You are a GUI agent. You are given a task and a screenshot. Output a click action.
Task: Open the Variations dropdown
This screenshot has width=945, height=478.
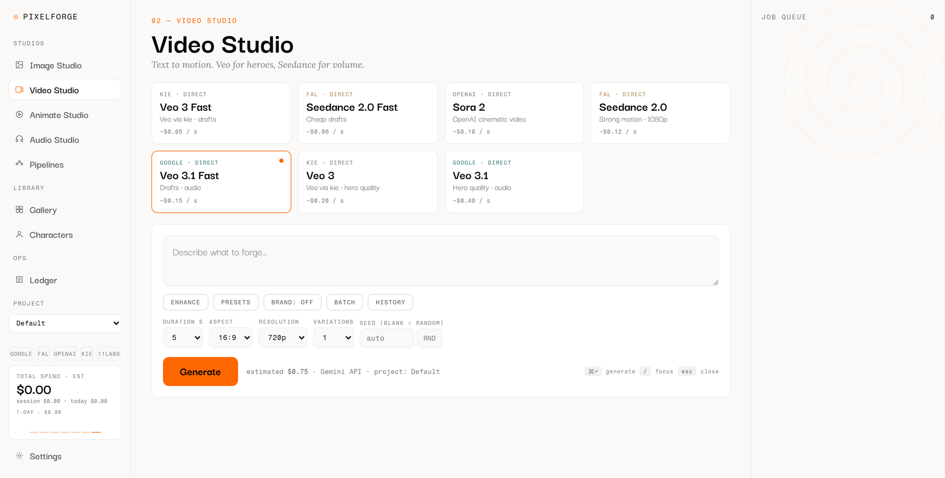tap(333, 338)
